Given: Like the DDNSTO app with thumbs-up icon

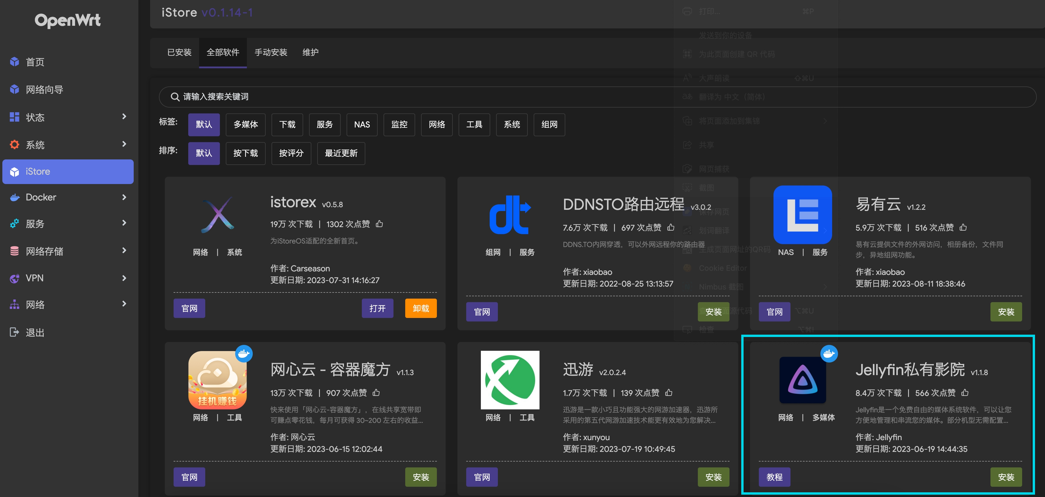Looking at the screenshot, I should [671, 227].
